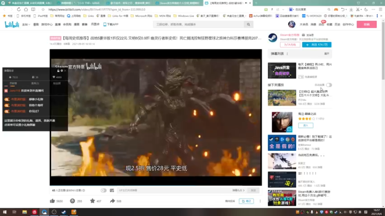Open 游戏中心 in bilibili navigation
This screenshot has width=385, height=216.
pyautogui.click(x=47, y=24)
